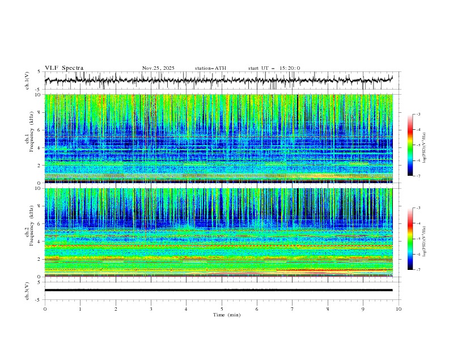Click time axis tick label '7'
The width and height of the screenshot is (449, 347).
tap(293, 309)
